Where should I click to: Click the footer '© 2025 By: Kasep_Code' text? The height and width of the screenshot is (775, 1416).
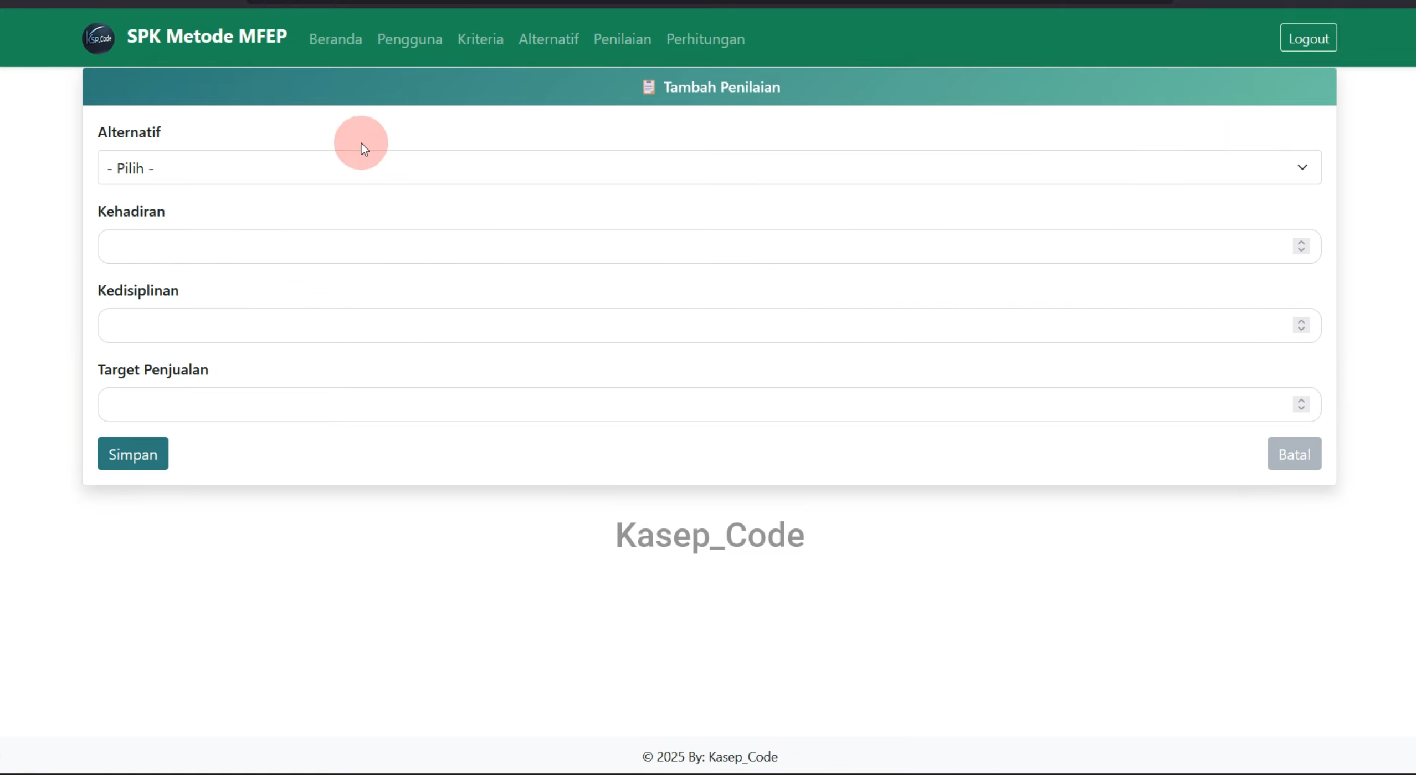tap(710, 757)
